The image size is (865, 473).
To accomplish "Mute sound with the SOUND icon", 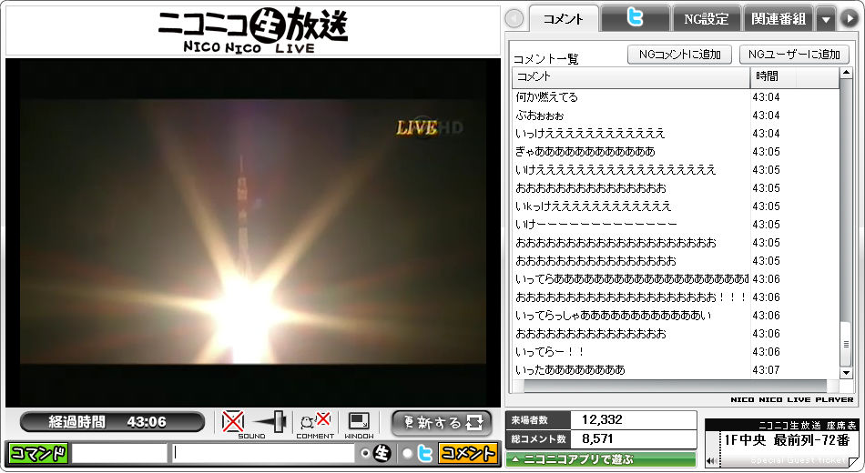I will click(x=233, y=422).
